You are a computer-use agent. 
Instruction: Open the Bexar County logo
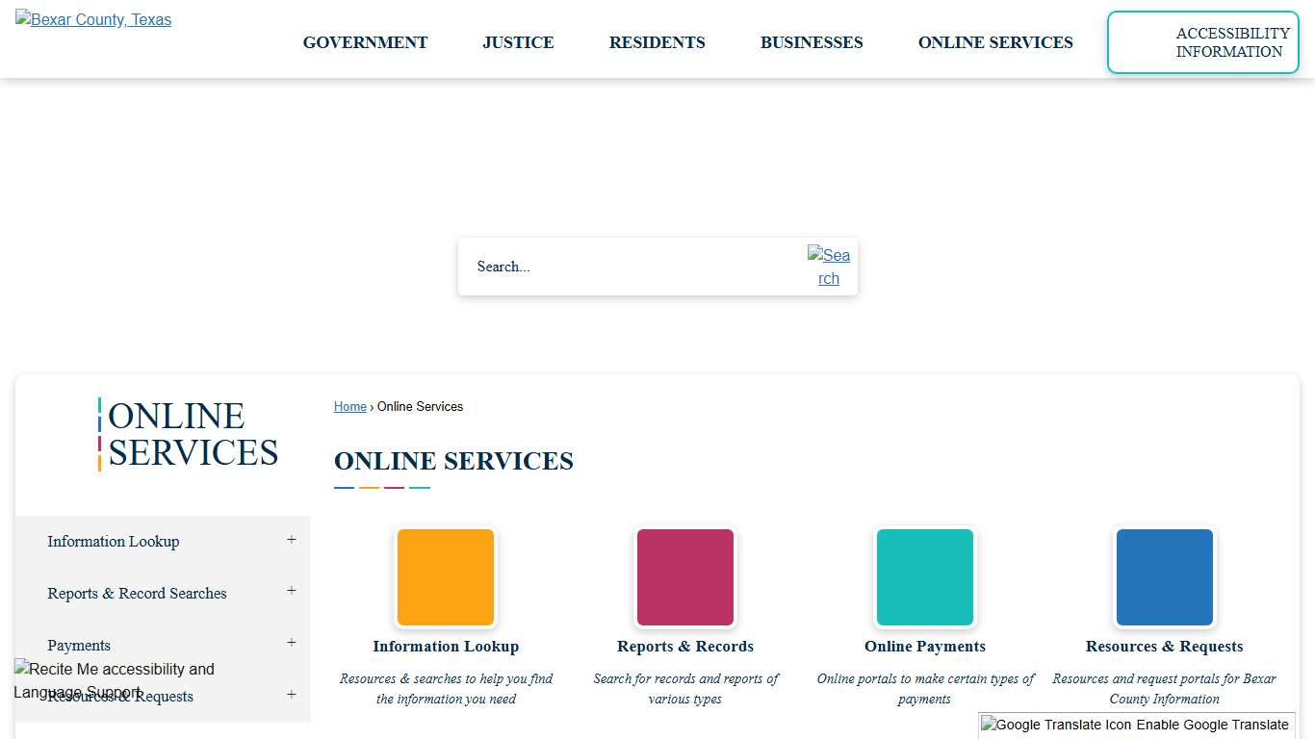pyautogui.click(x=92, y=19)
